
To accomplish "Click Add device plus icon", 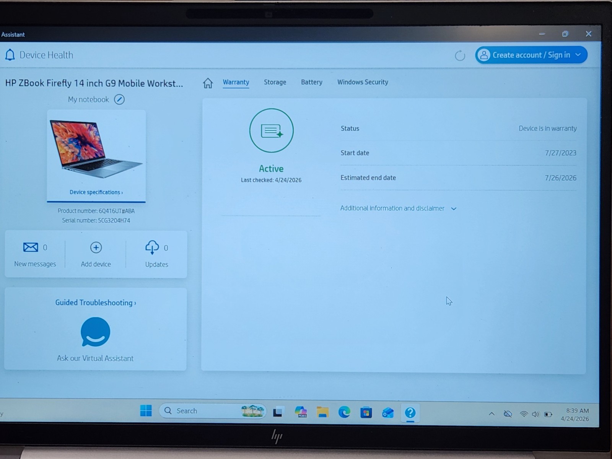I will 96,247.
